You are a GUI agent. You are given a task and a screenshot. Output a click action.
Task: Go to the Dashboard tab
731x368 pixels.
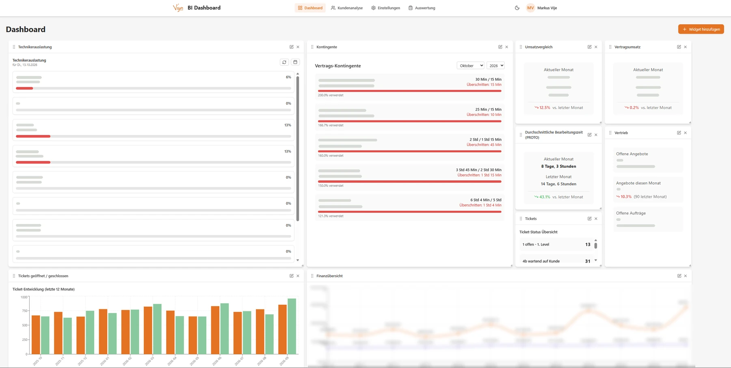[310, 8]
